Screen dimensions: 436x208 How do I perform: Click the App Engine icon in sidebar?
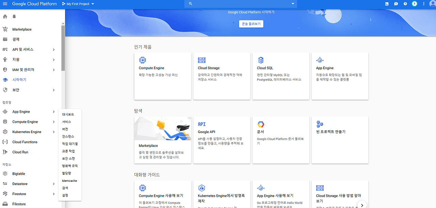[x=5, y=112]
